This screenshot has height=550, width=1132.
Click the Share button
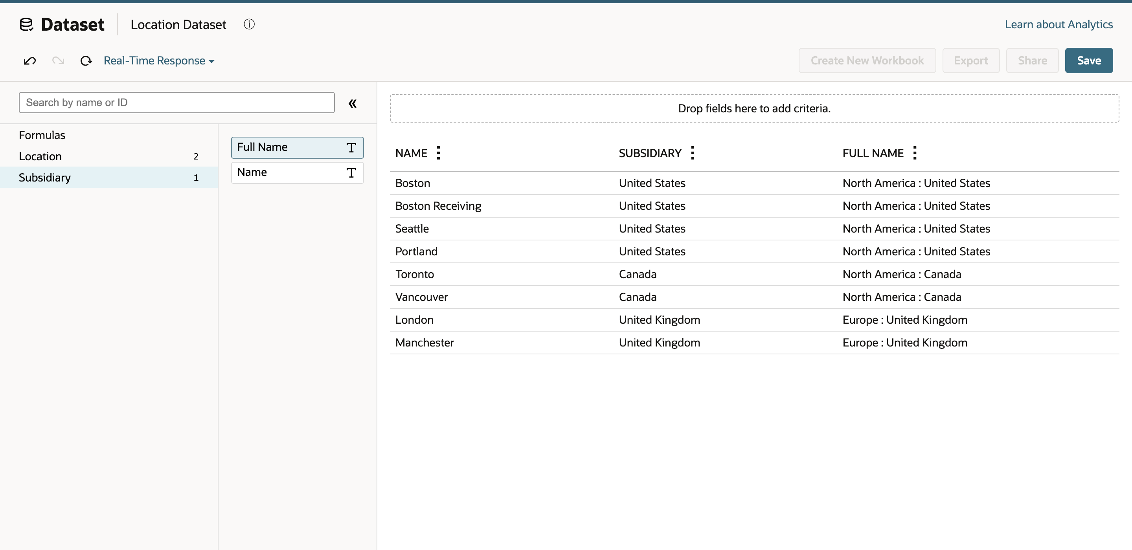(x=1032, y=60)
